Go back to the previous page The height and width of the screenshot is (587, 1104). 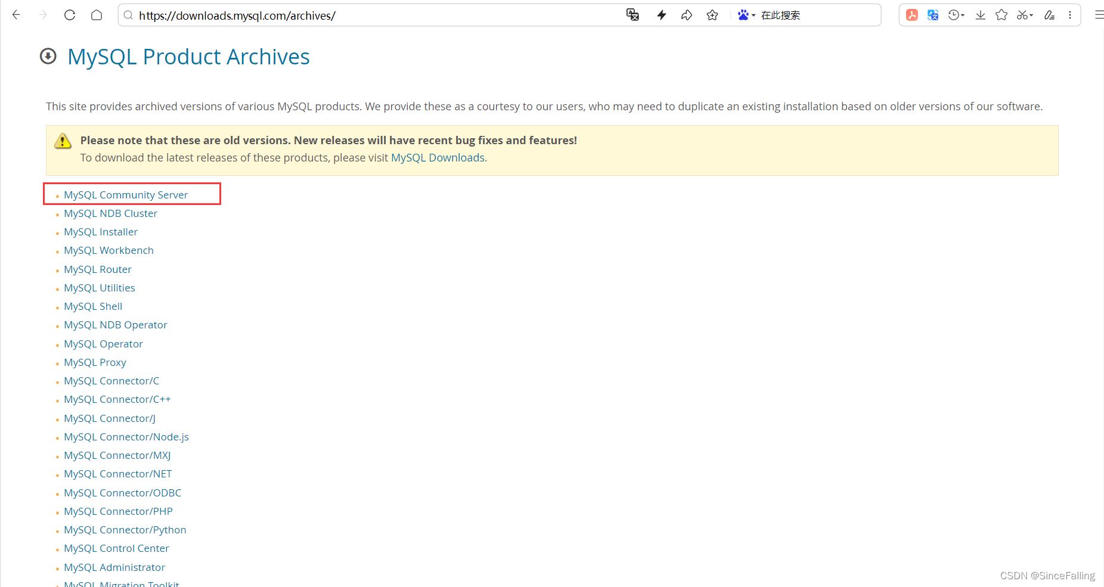pos(16,15)
